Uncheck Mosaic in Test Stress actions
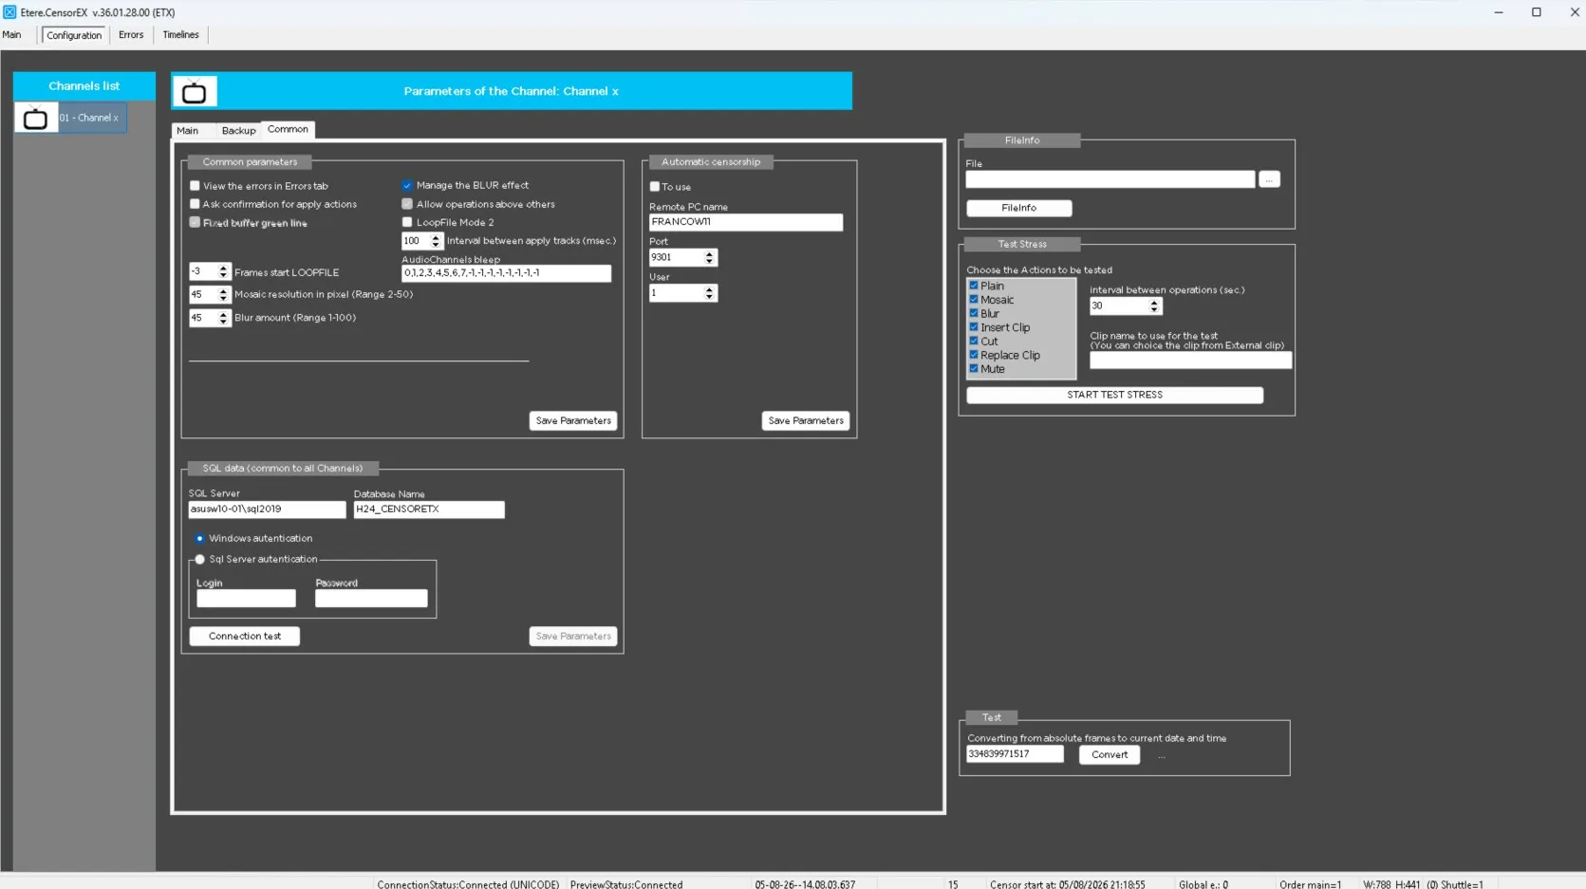Viewport: 1586px width, 889px height. tap(974, 300)
